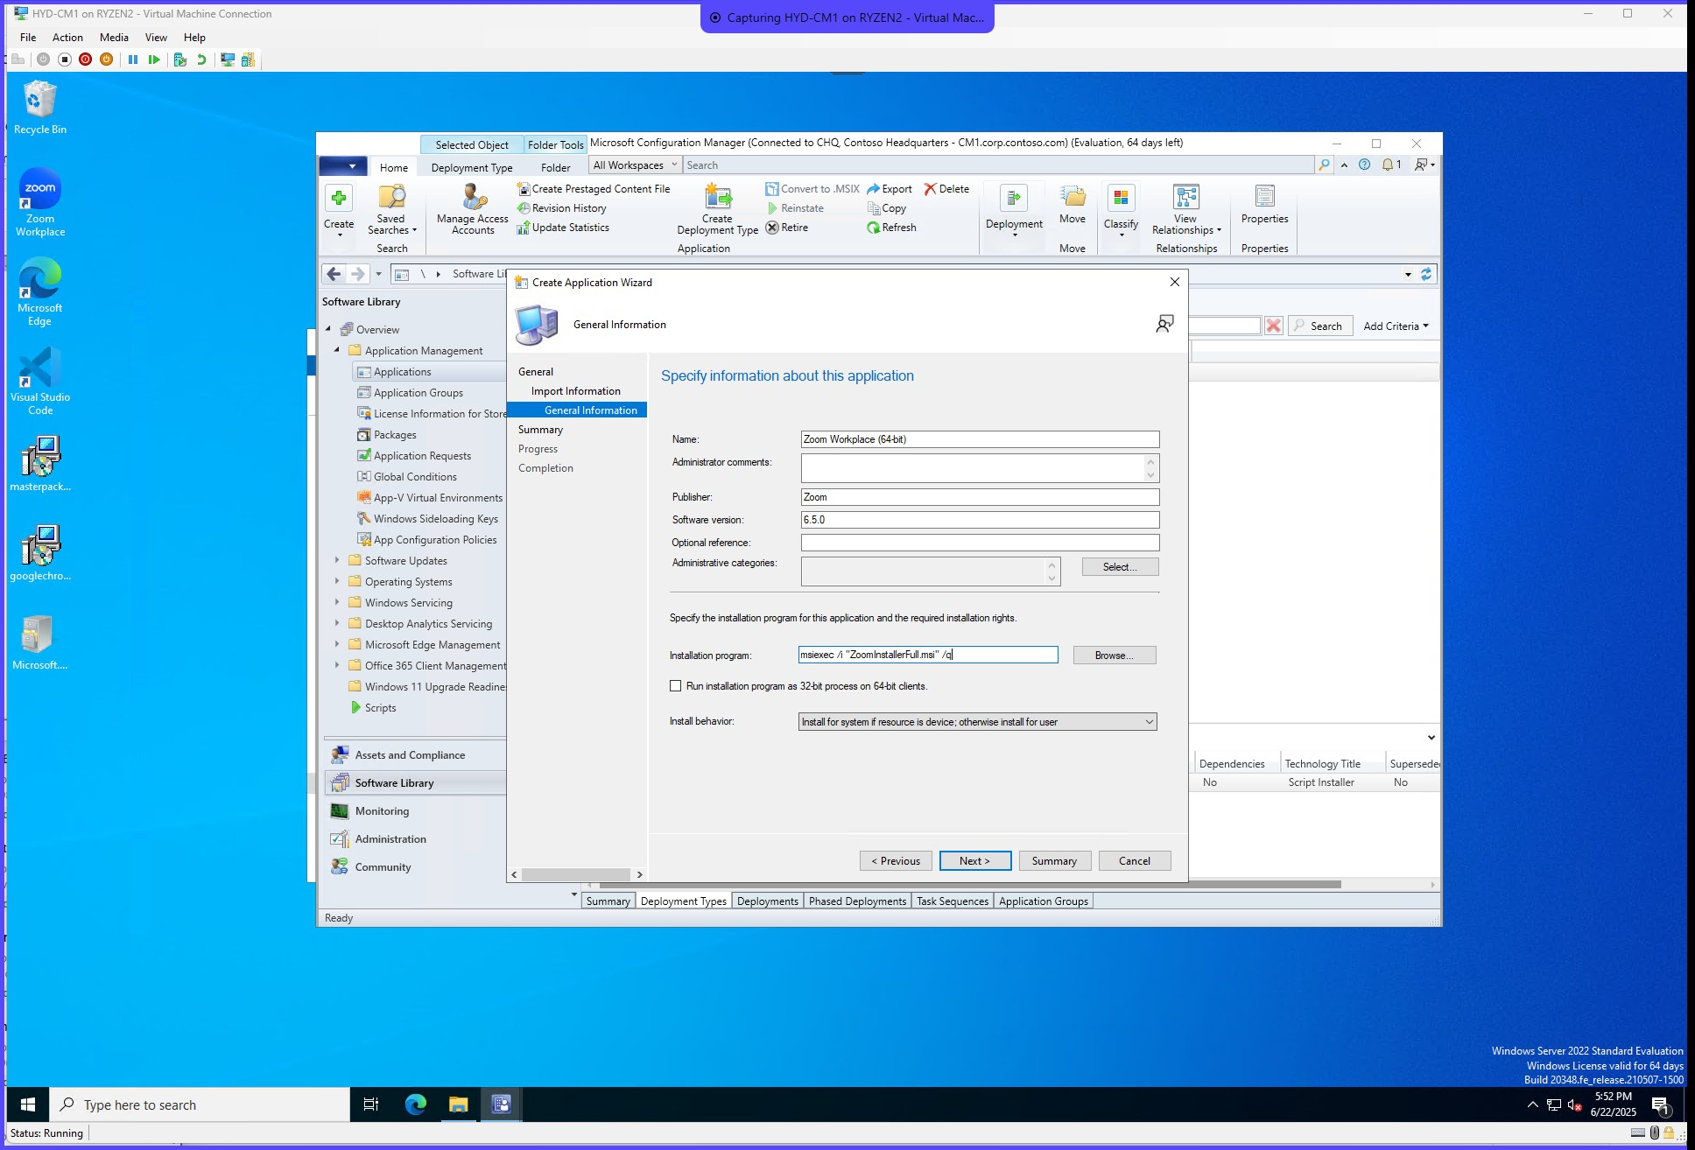1695x1150 pixels.
Task: Collapse the Application Management node
Action: pyautogui.click(x=337, y=350)
